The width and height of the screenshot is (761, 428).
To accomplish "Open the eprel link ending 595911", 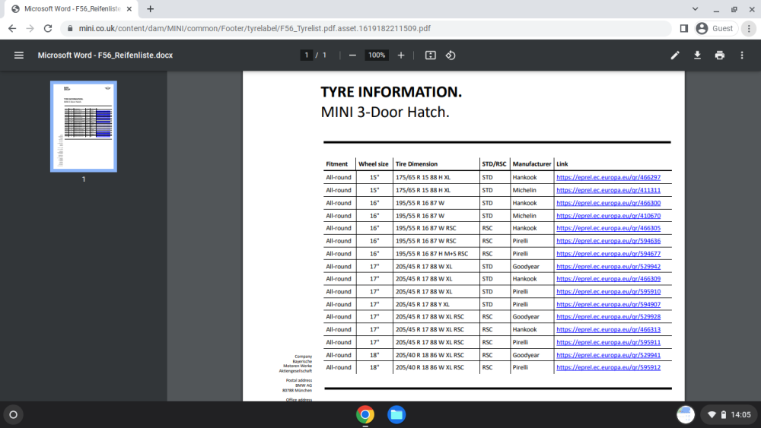I will point(608,342).
